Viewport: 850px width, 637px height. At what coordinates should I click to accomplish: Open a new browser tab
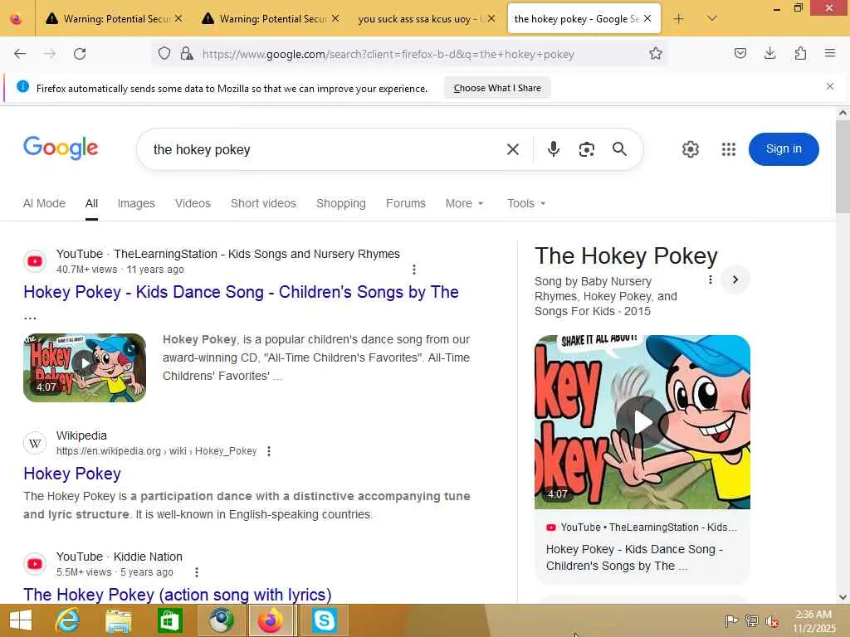(678, 19)
